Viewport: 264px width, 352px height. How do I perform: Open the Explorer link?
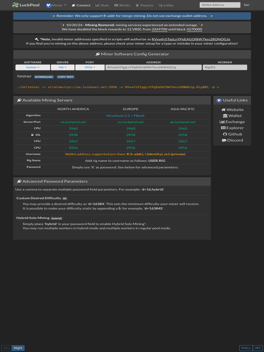tap(232, 128)
